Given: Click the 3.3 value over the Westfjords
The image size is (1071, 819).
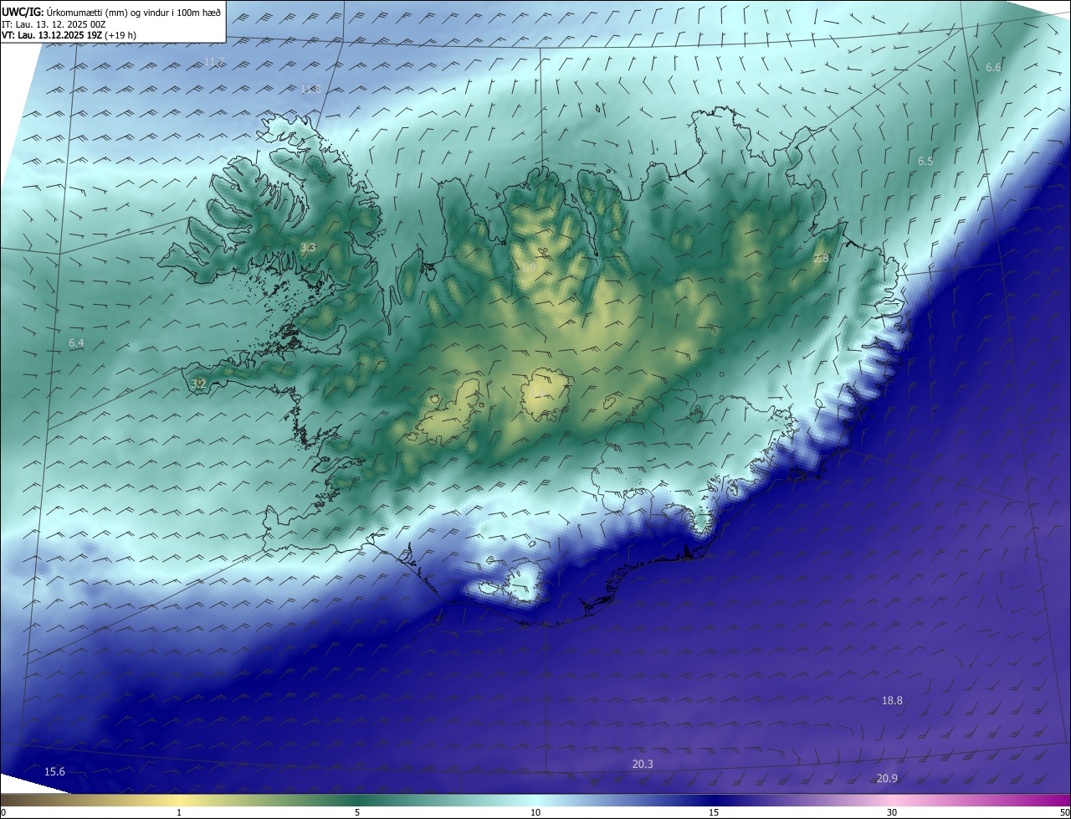Looking at the screenshot, I should 308,247.
